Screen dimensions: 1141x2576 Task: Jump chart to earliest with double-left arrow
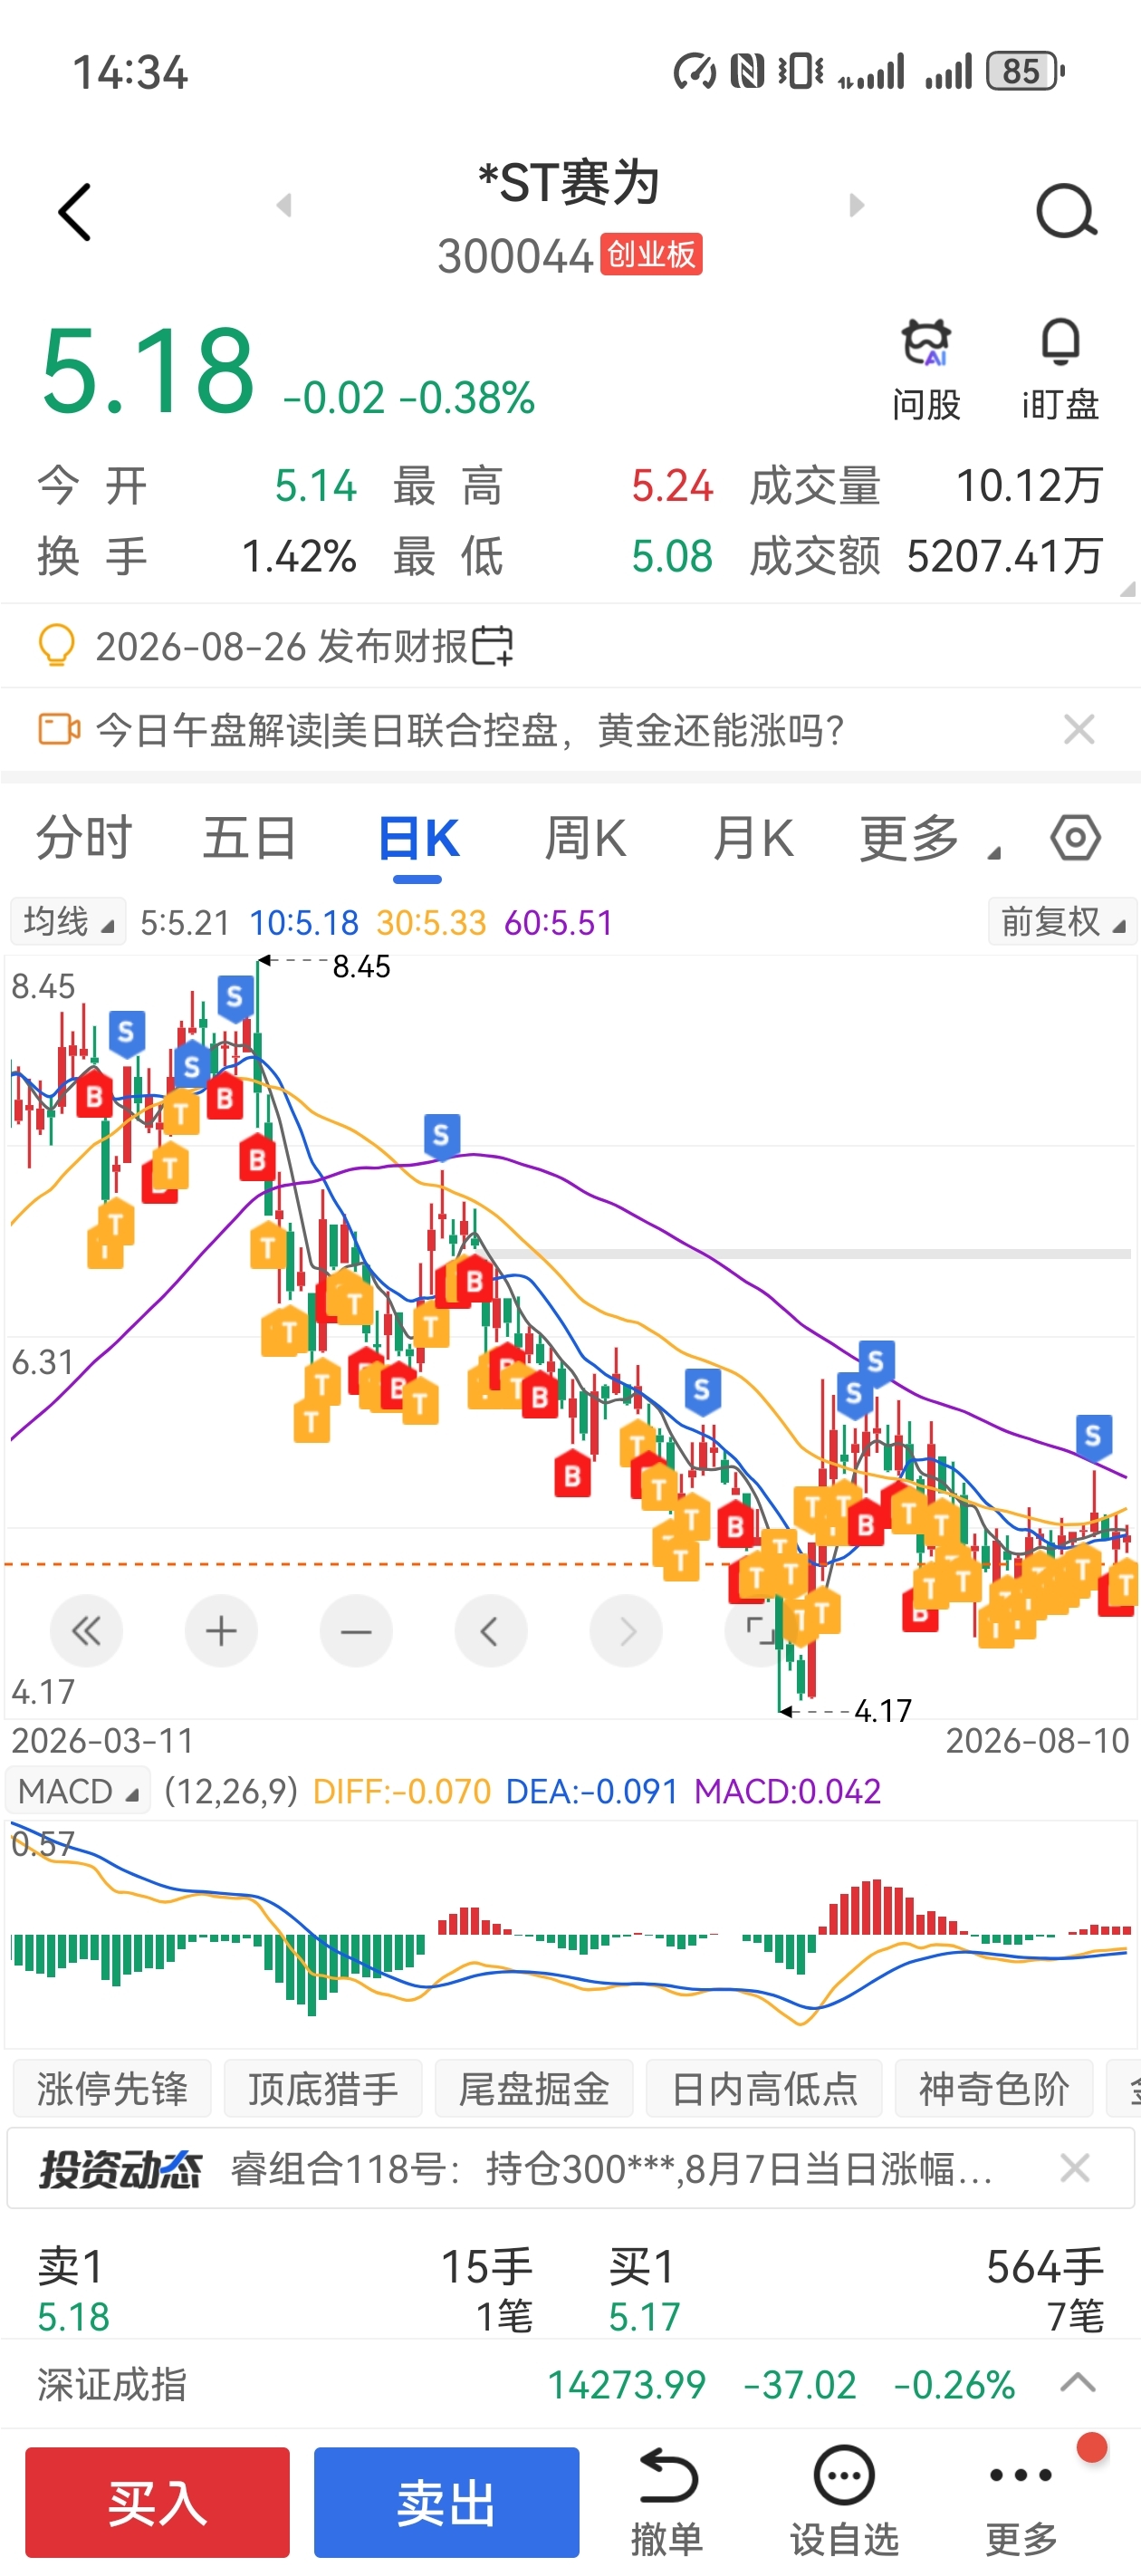86,1631
